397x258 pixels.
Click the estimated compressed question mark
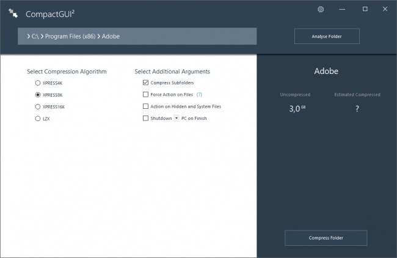click(x=357, y=109)
